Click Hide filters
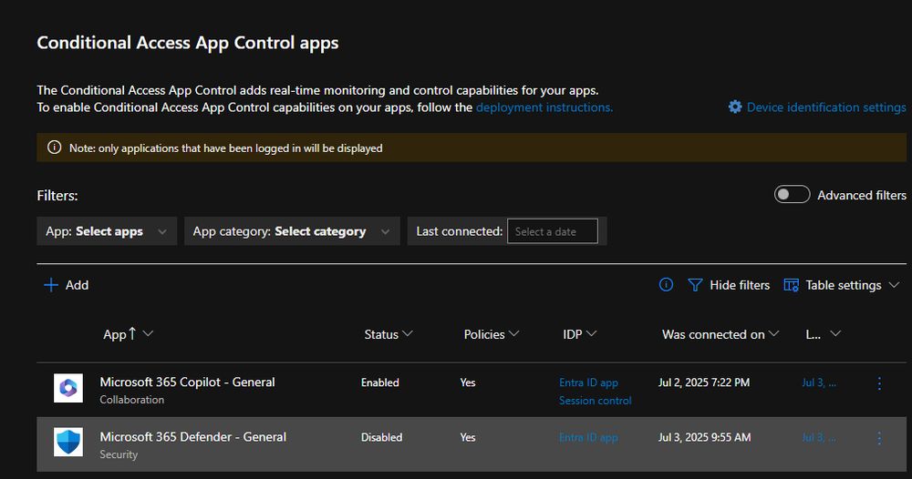Viewport: 912px width, 479px height. tap(740, 285)
